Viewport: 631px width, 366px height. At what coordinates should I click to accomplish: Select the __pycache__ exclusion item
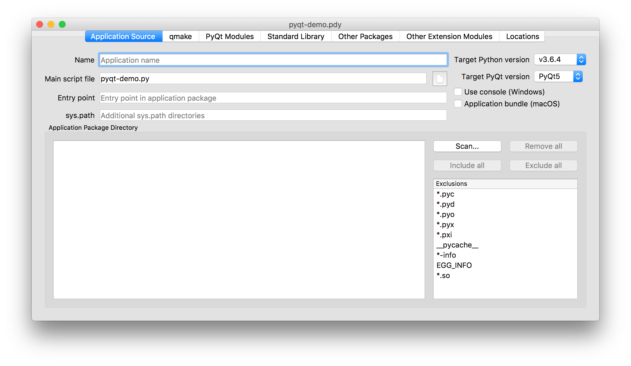tap(457, 245)
